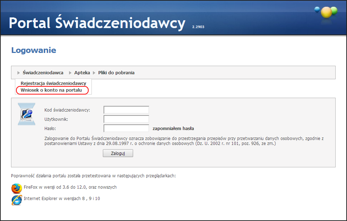Click the data protection notice paragraph
This screenshot has width=347, height=221.
click(184, 141)
